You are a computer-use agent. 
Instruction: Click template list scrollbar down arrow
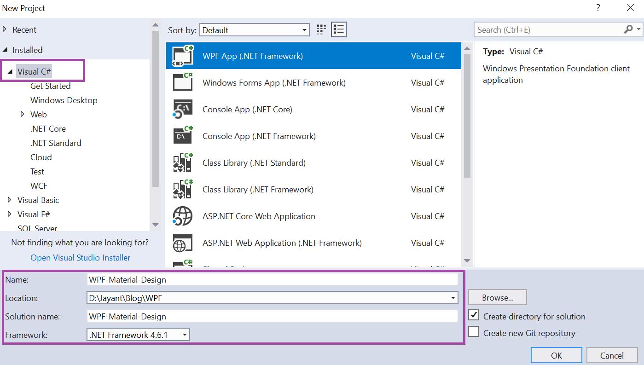[467, 261]
